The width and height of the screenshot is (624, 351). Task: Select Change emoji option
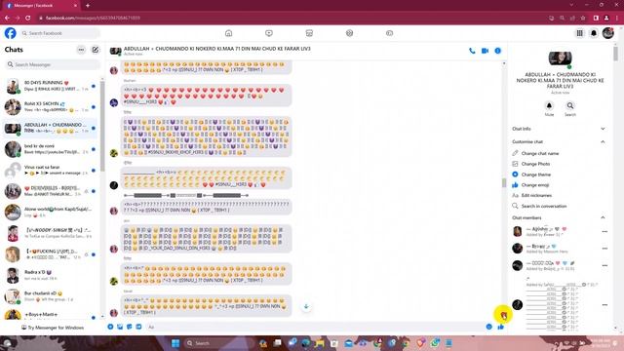tap(535, 185)
